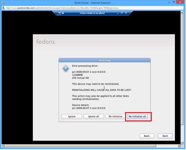Click the horizontal scrollbar left arrow
This screenshot has width=186, height=150.
click(x=3, y=146)
